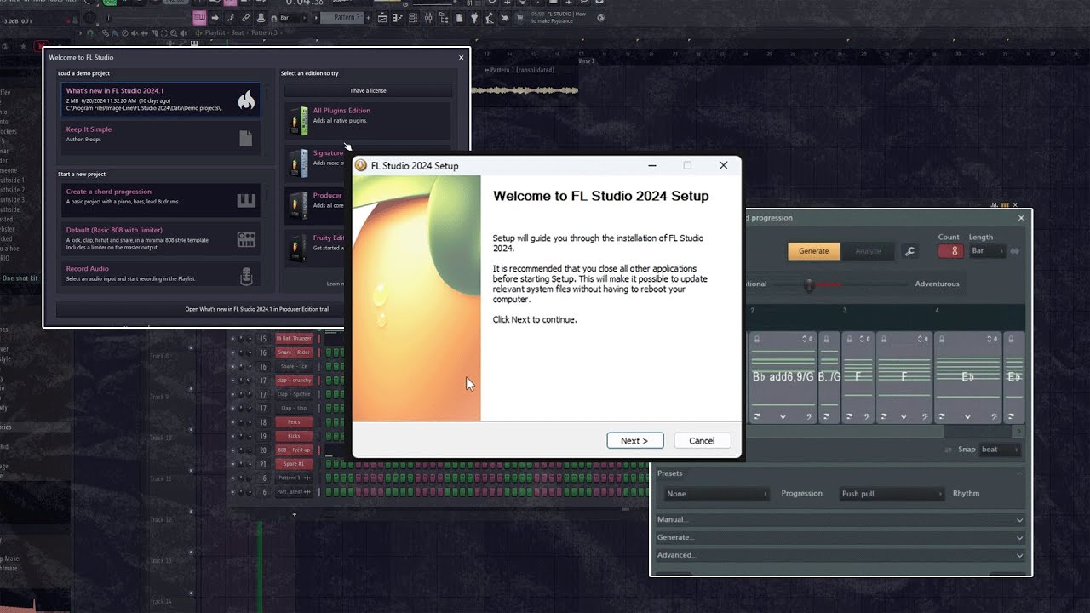
Task: Select the 'Spare #1' channel
Action: (x=294, y=464)
